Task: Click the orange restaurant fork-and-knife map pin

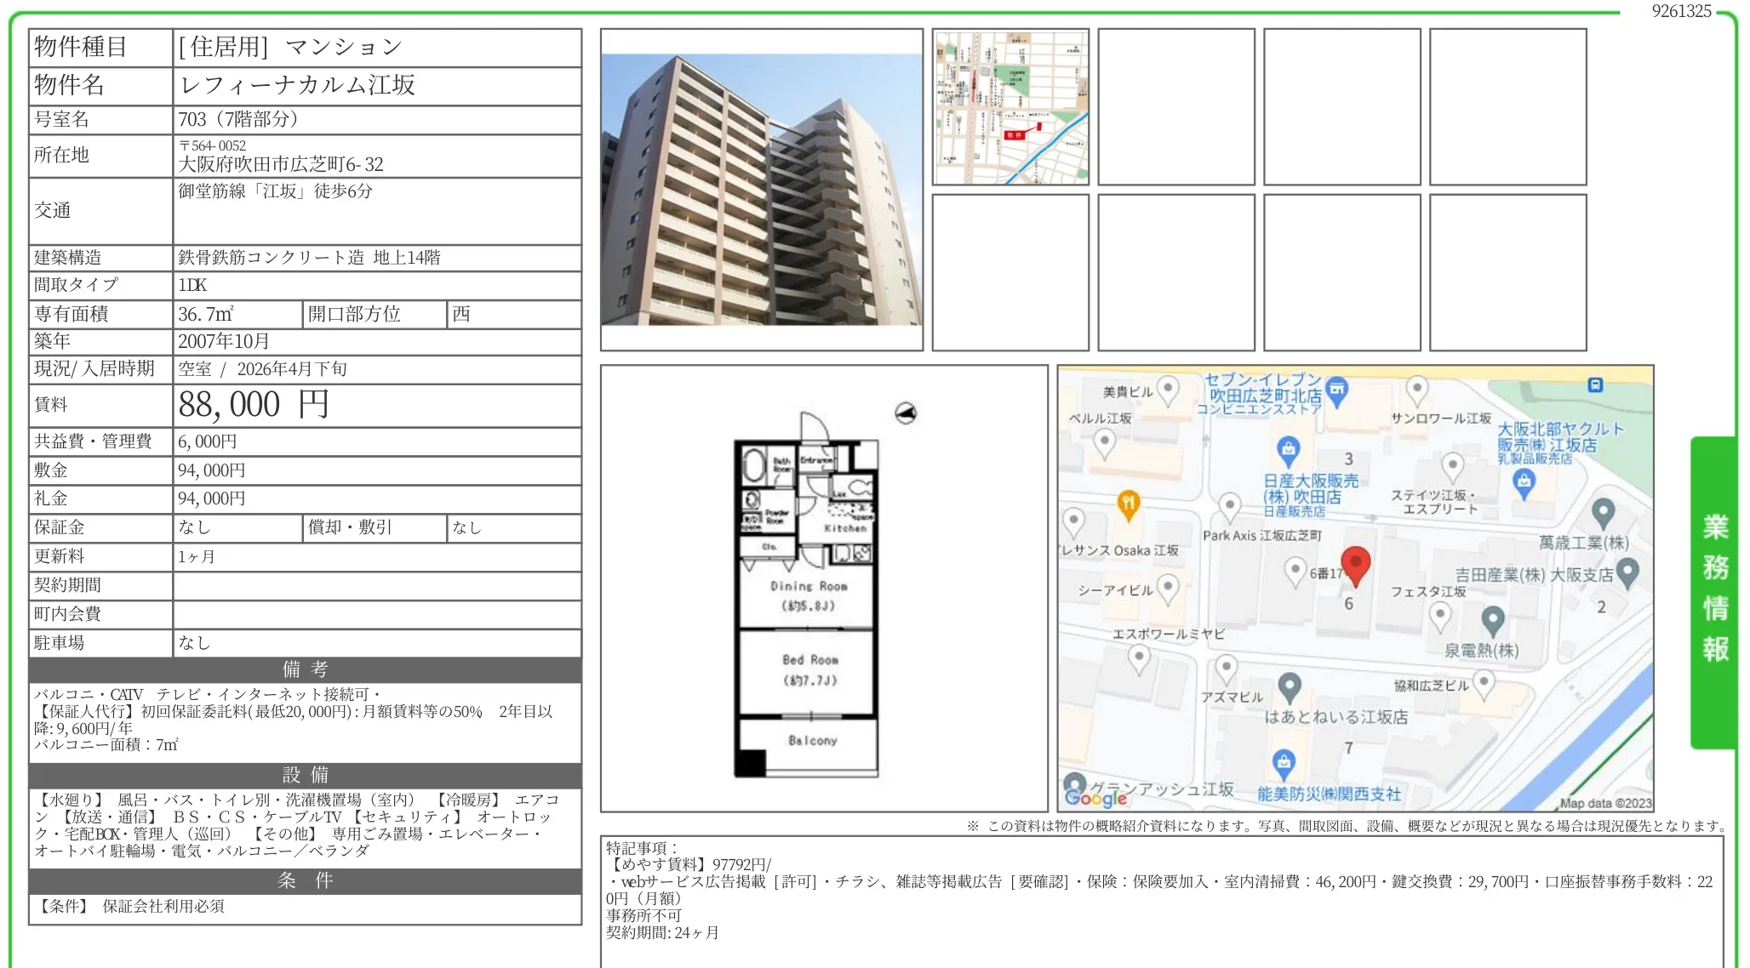Action: pos(1128,504)
